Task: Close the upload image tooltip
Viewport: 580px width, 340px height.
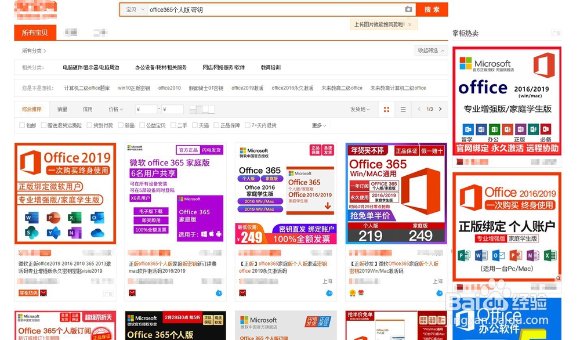Action: click(410, 25)
